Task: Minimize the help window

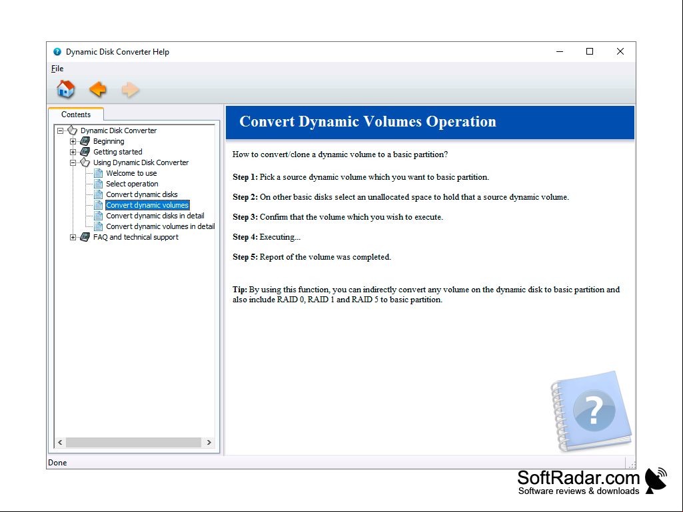Action: click(x=560, y=51)
